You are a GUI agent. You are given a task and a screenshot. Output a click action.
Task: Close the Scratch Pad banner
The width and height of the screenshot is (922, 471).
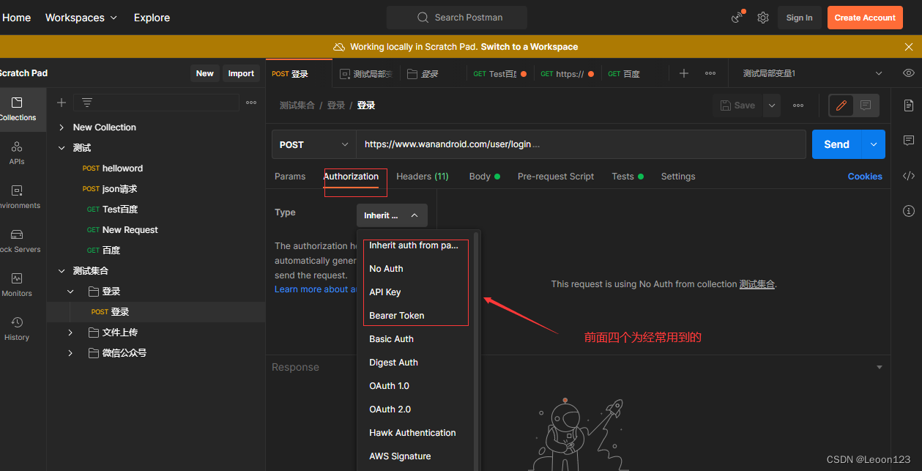click(x=909, y=47)
